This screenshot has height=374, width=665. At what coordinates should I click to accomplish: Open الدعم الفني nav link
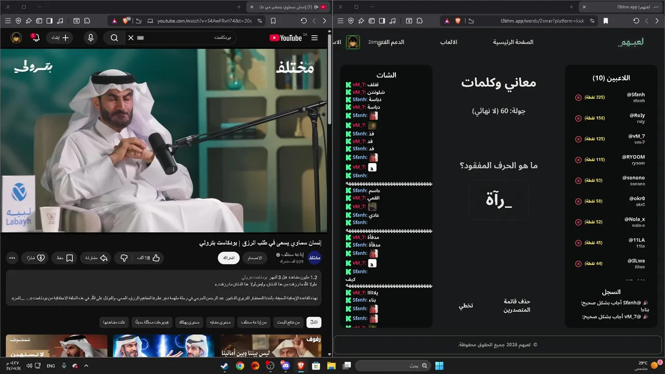click(x=391, y=42)
